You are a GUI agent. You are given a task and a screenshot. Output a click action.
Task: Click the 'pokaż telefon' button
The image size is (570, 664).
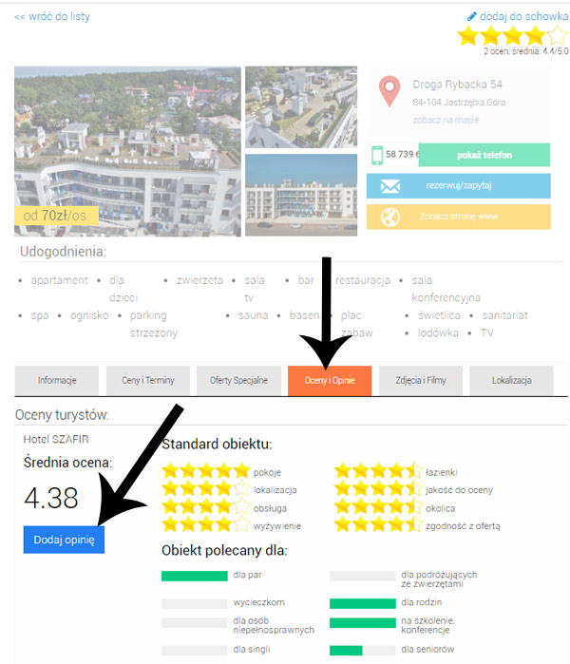point(484,155)
